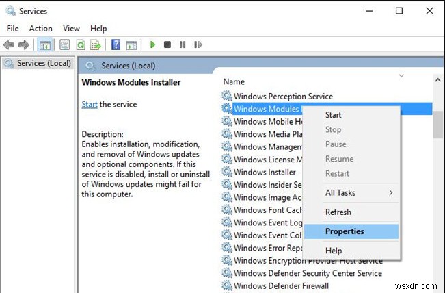Click the scrollbar up arrow
The height and width of the screenshot is (293, 445).
(x=438, y=80)
